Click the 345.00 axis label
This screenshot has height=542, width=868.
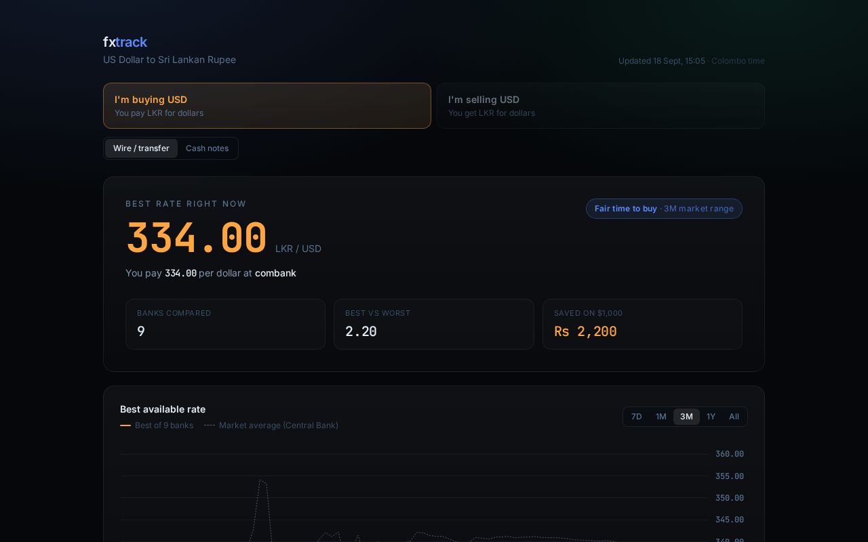(x=730, y=520)
